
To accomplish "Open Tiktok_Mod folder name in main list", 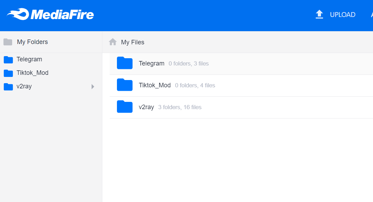I will [154, 85].
